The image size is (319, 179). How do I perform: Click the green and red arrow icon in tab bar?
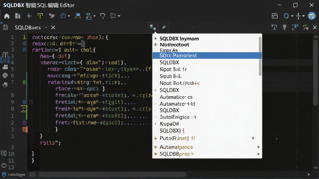click(305, 27)
